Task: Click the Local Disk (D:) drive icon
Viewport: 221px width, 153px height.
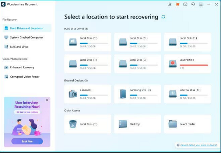Action: [x=123, y=42]
